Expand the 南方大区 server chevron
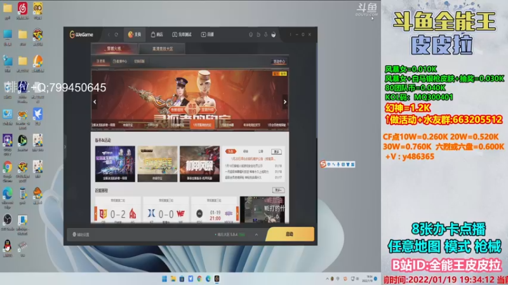 tap(257, 234)
